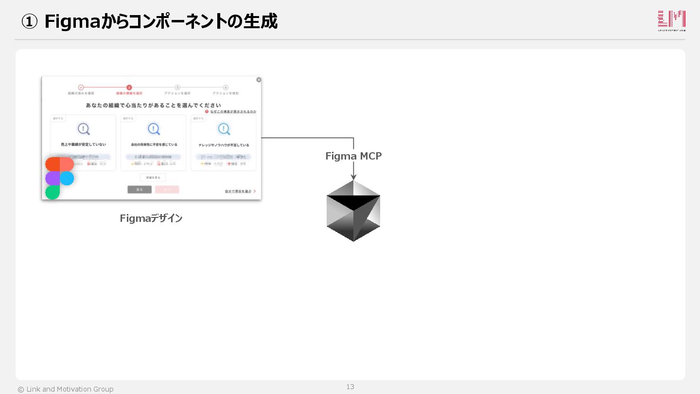Click the 組織の課題を選択 step label

[129, 93]
